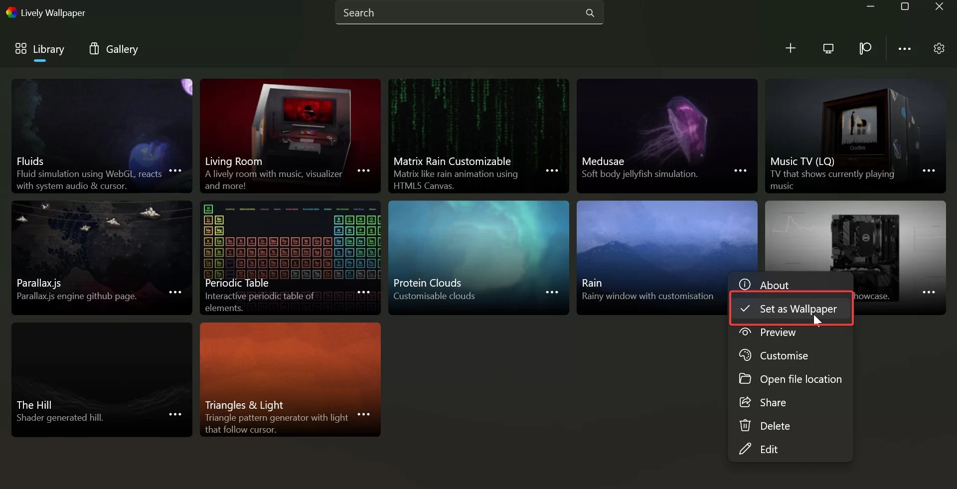
Task: Minimize the Lively Wallpaper window
Action: coord(871,7)
